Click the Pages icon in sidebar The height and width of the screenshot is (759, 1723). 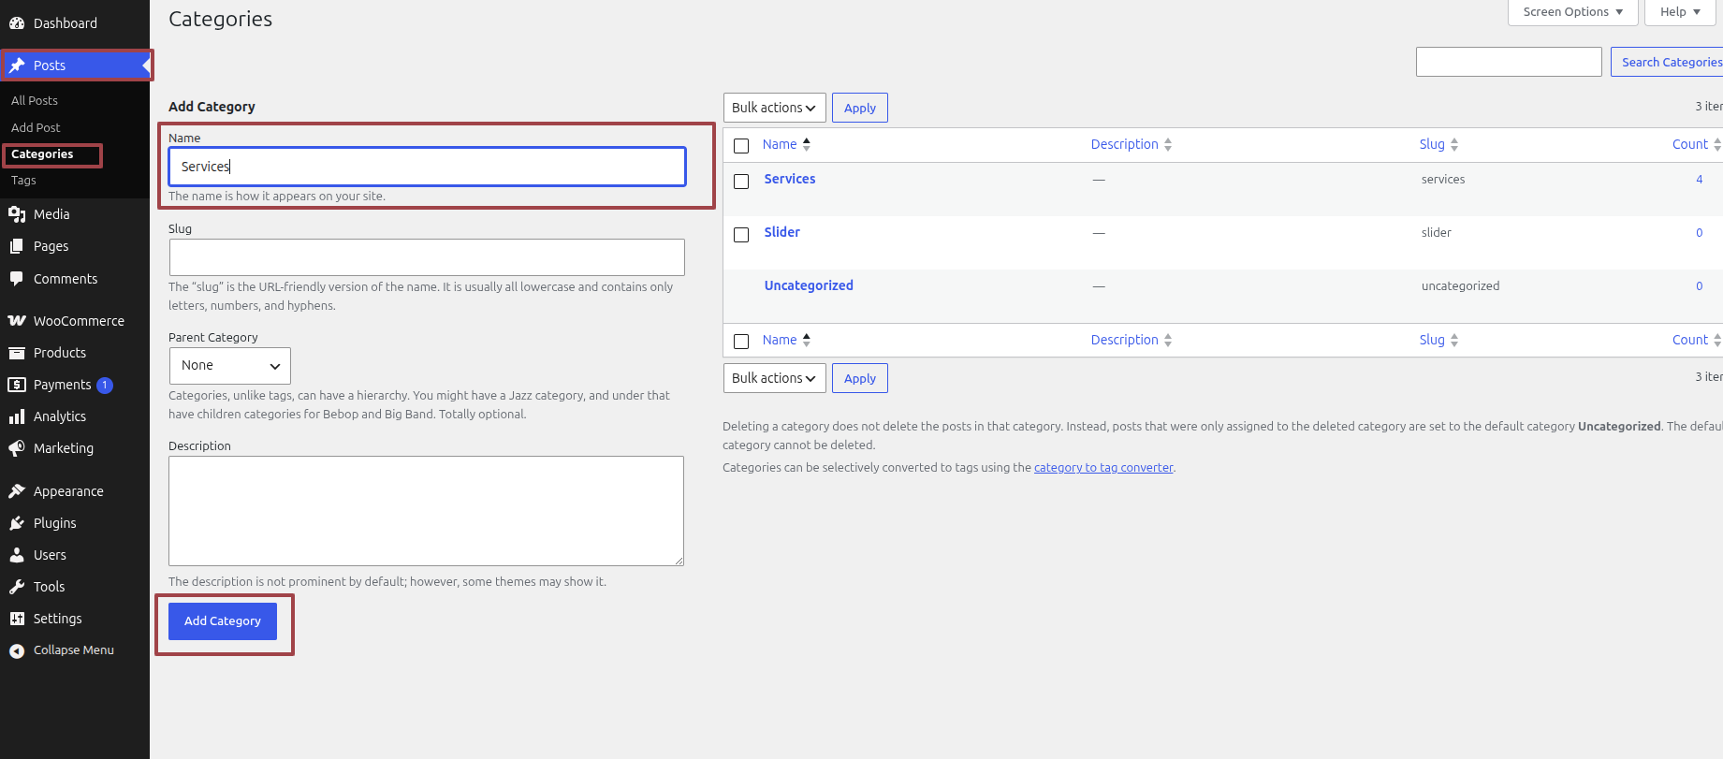coord(17,246)
